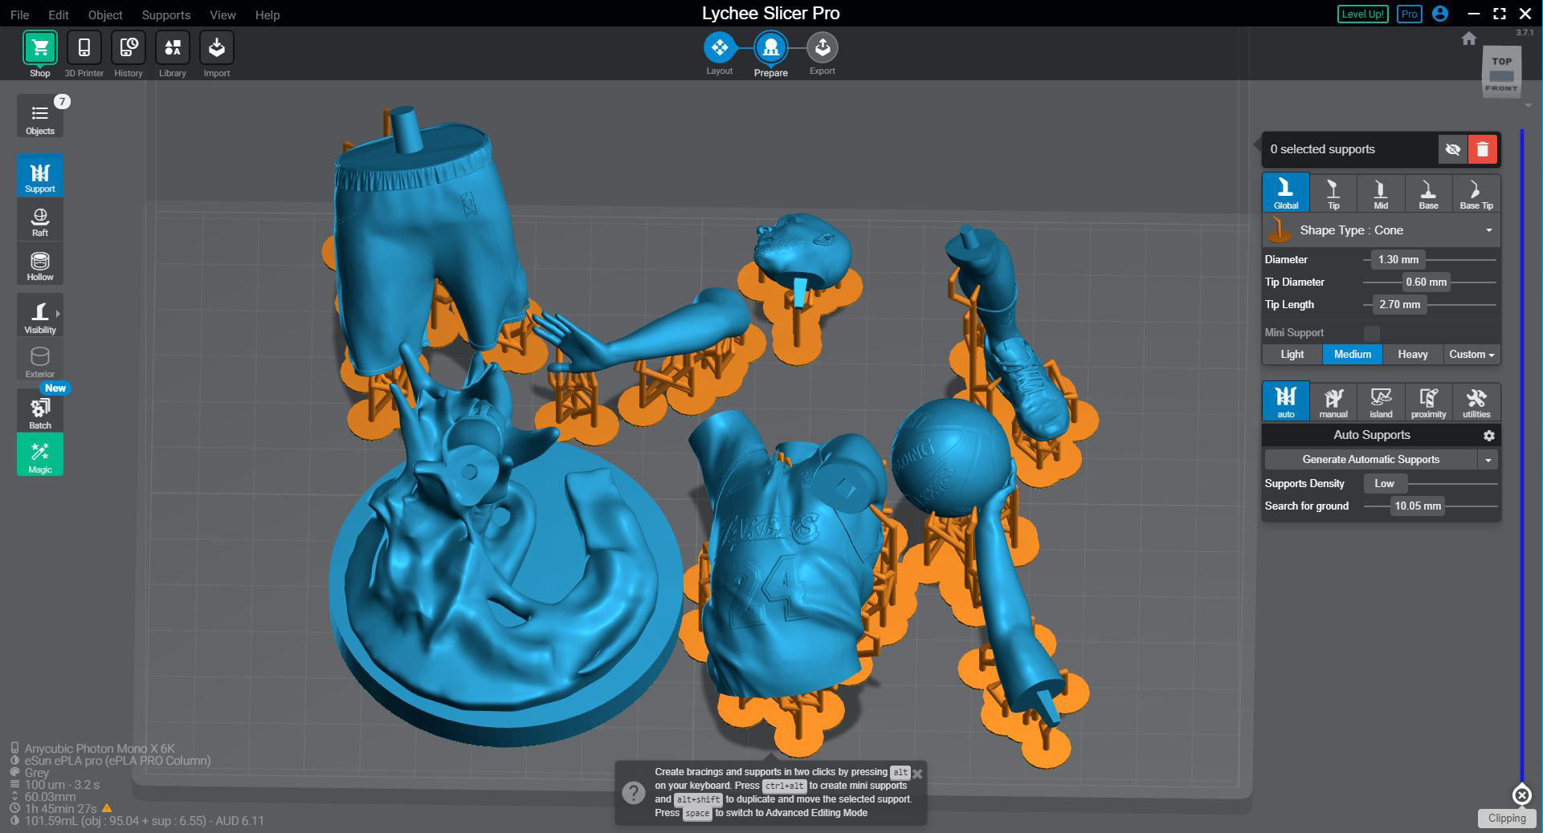
Task: Open the Objects list panel
Action: pyautogui.click(x=39, y=116)
